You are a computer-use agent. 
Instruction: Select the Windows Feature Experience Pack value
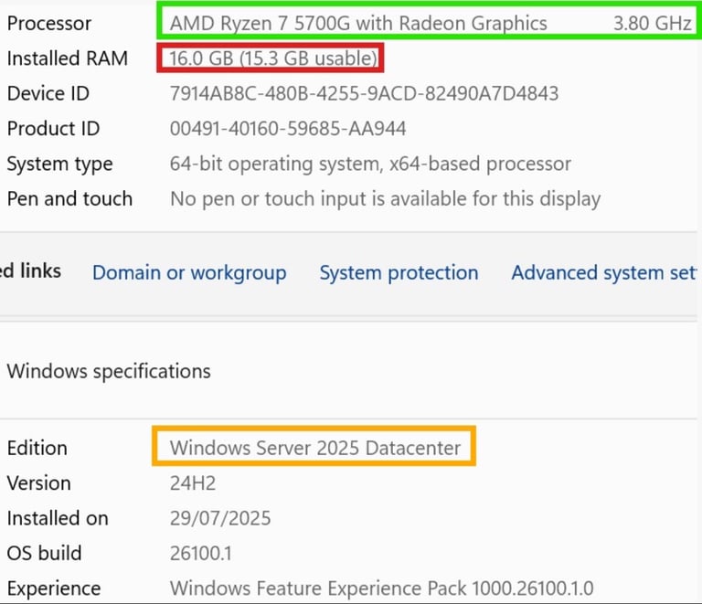coord(381,588)
